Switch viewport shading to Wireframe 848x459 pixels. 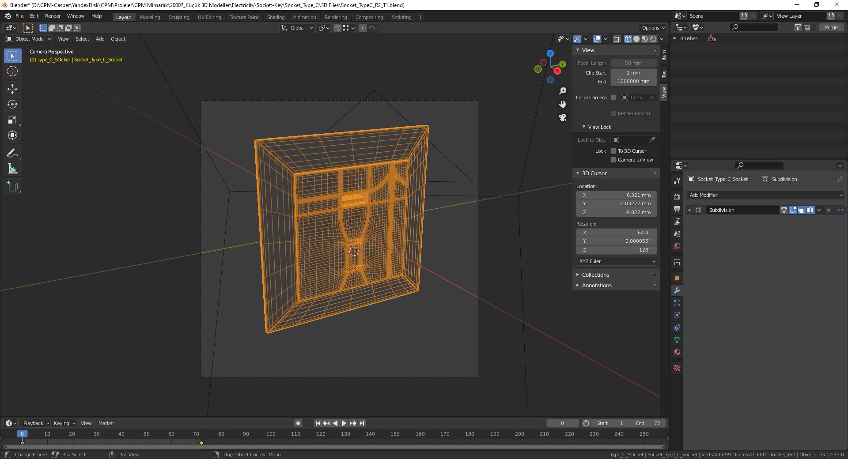[628, 39]
